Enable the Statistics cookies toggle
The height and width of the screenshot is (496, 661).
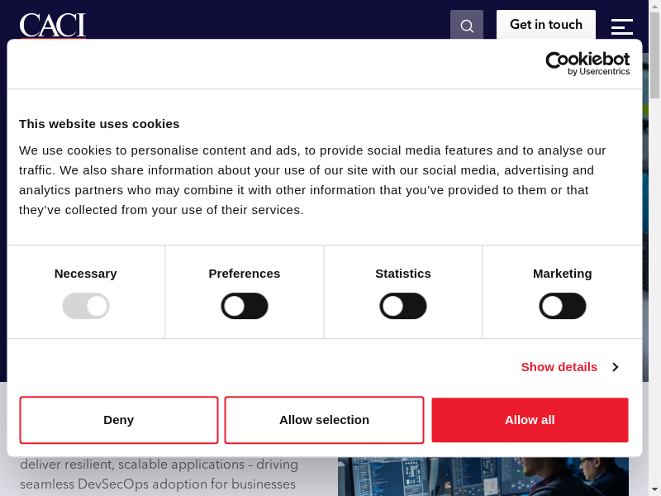click(403, 307)
